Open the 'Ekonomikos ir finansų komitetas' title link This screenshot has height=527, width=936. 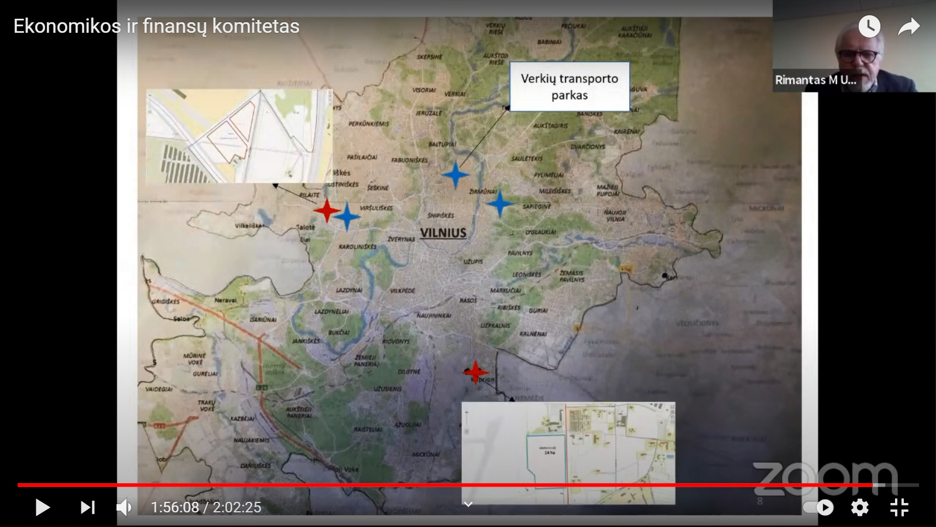tap(156, 26)
